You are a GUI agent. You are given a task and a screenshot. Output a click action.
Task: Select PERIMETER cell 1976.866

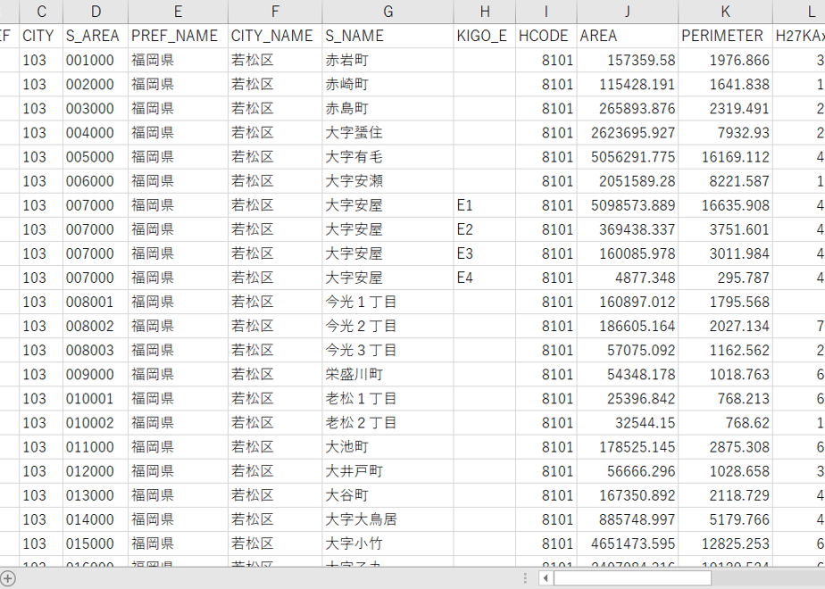click(726, 60)
